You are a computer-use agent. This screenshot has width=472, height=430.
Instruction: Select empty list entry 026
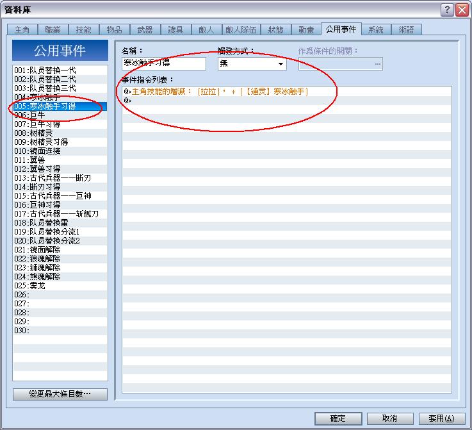(60, 295)
